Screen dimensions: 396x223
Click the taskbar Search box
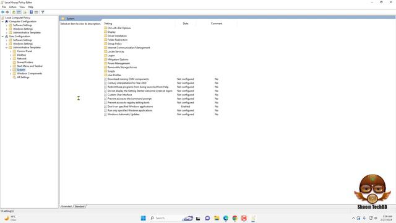click(165, 218)
